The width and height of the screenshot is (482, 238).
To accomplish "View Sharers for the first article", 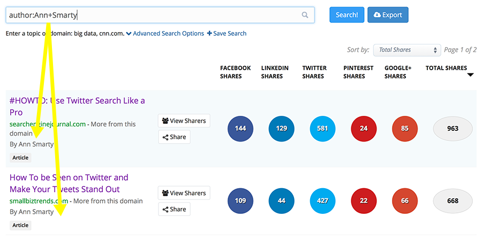I will coord(184,121).
